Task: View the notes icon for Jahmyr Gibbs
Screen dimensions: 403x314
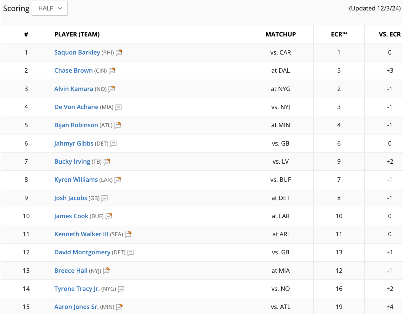Action: click(x=113, y=144)
